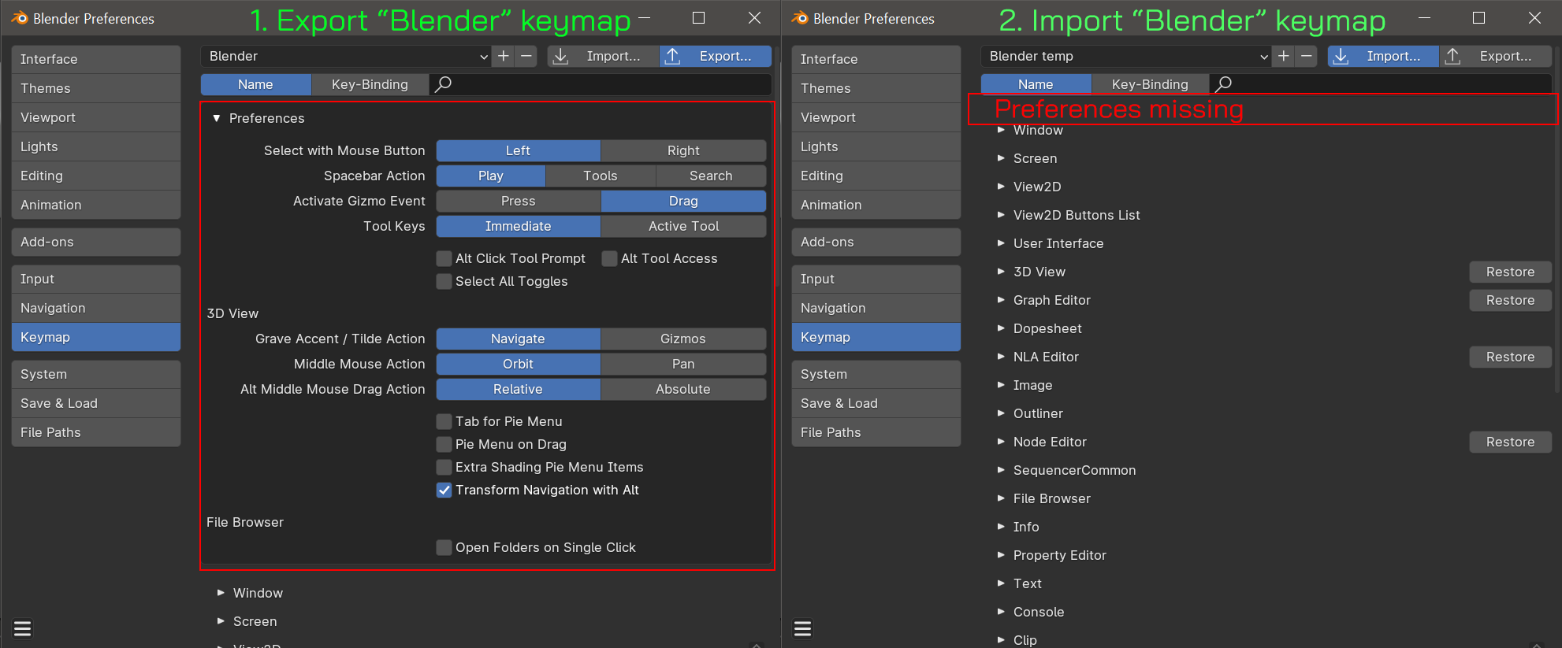This screenshot has height=648, width=1562.
Task: Enable Alt Tool Access checkbox
Action: tap(610, 258)
